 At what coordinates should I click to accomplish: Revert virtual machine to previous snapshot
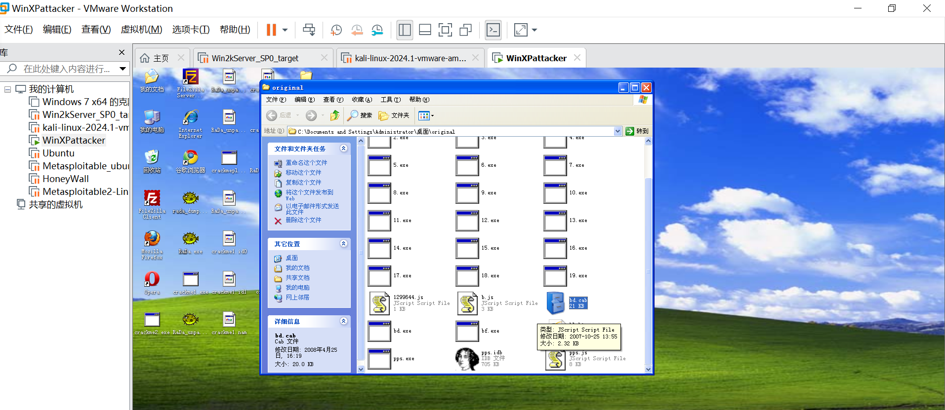357,30
